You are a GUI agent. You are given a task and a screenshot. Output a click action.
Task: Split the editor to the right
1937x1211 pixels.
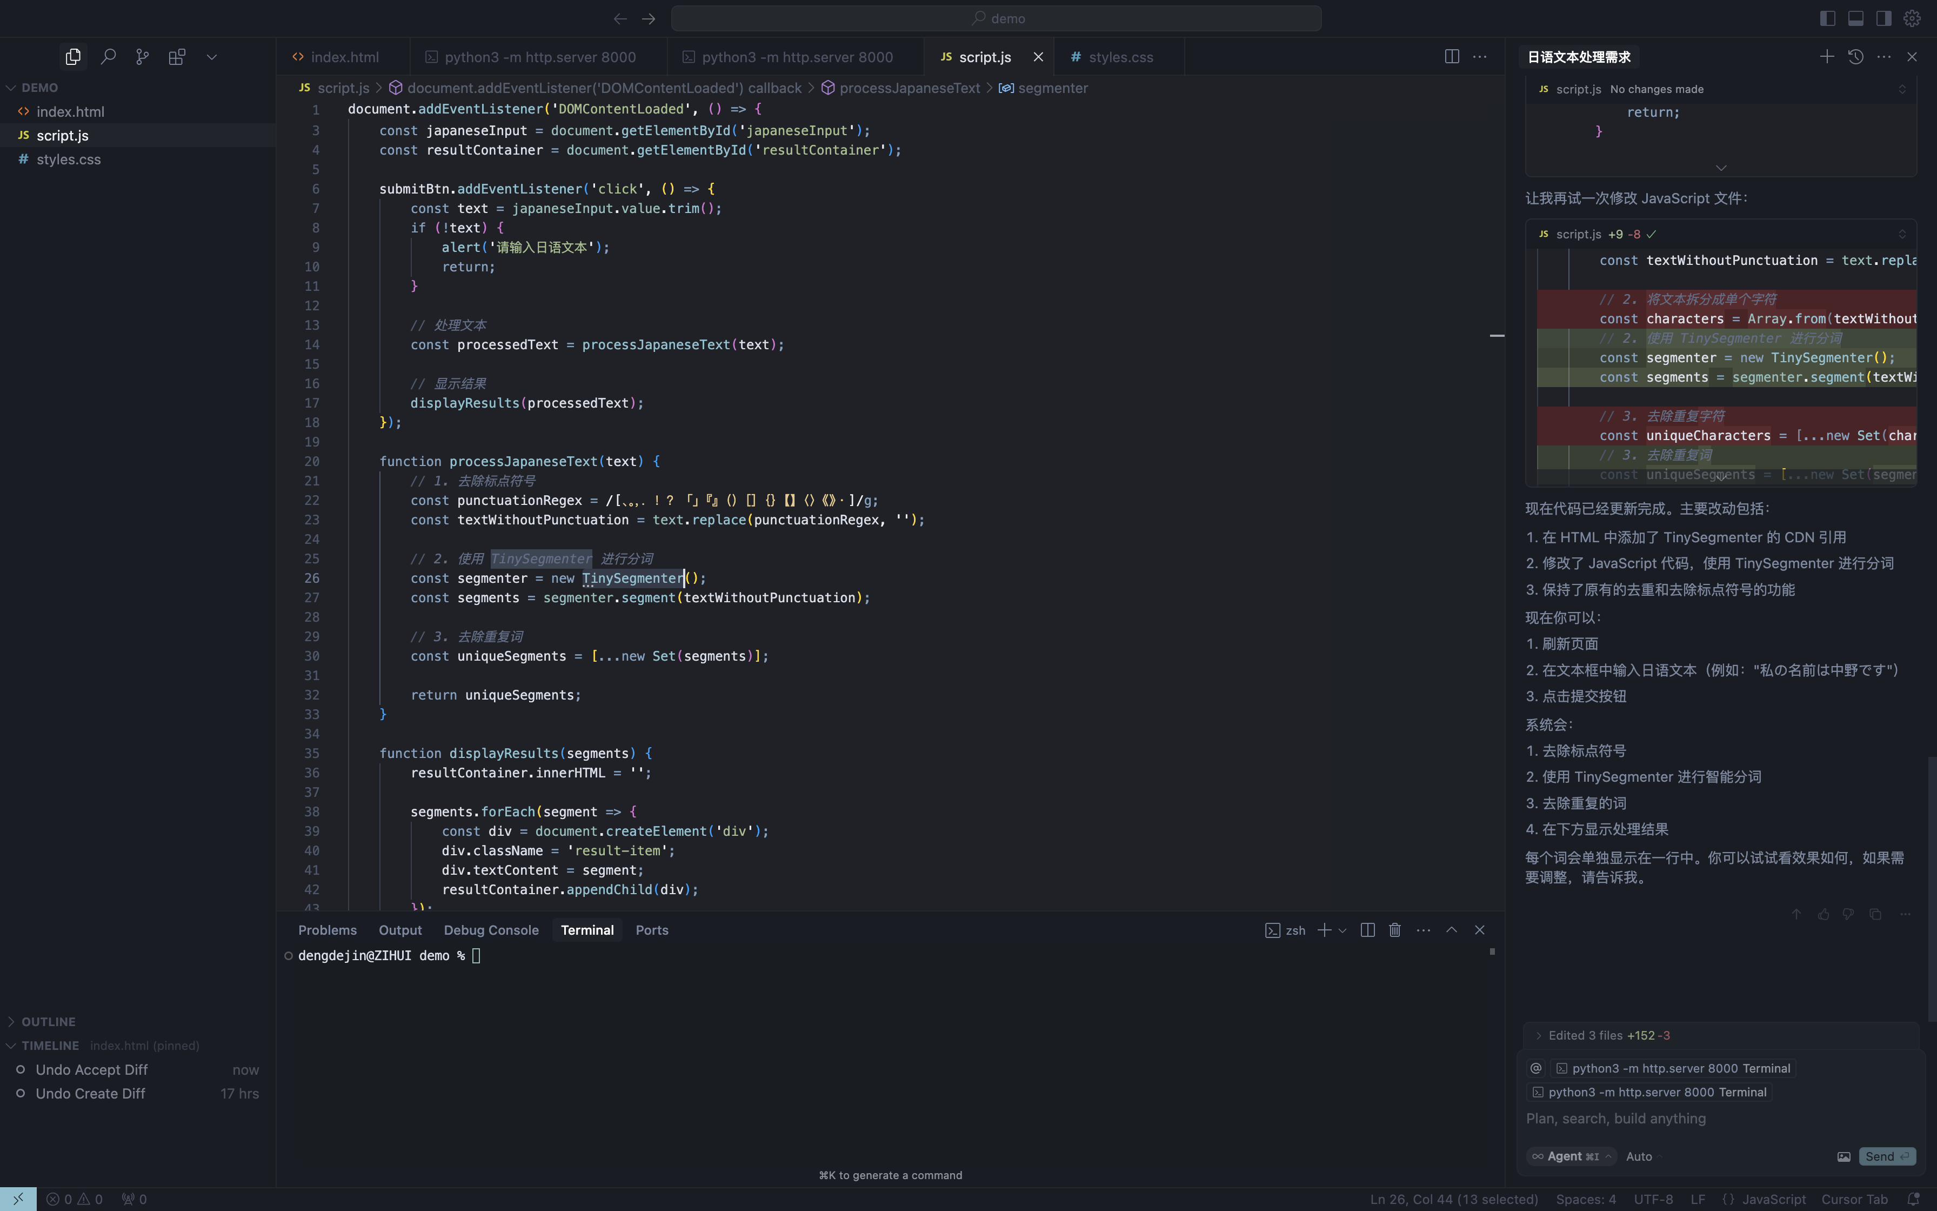point(1451,57)
